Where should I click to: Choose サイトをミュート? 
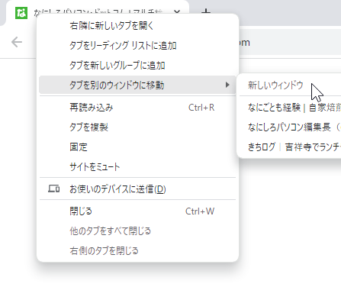point(137,167)
